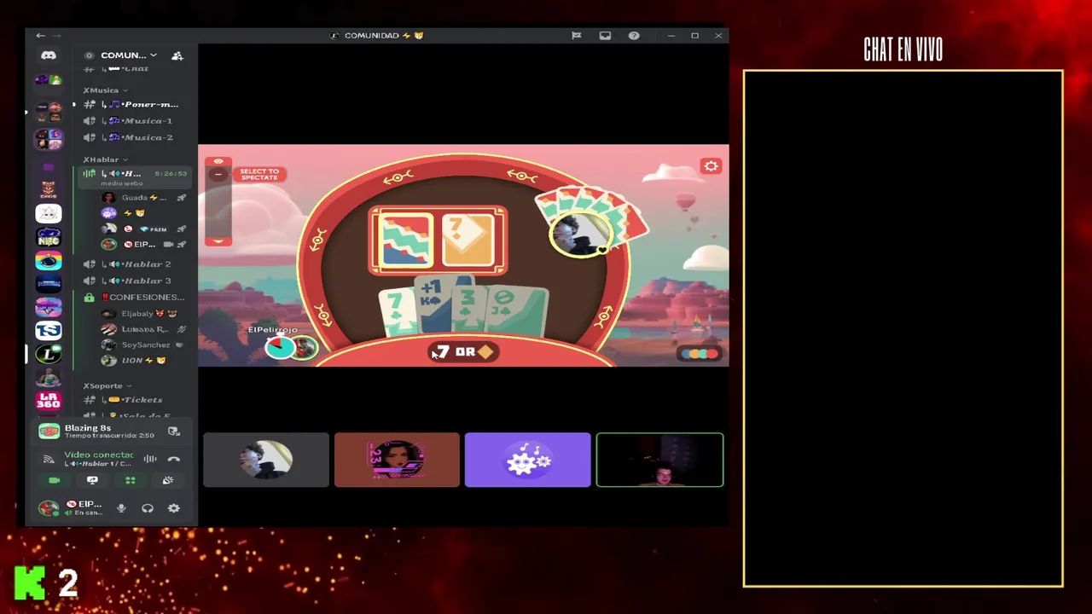The image size is (1092, 614).
Task: Click the SELECT TO SPECTATE label
Action: (x=259, y=174)
